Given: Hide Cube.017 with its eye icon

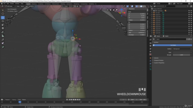Looking at the screenshot, I should (x=191, y=15).
